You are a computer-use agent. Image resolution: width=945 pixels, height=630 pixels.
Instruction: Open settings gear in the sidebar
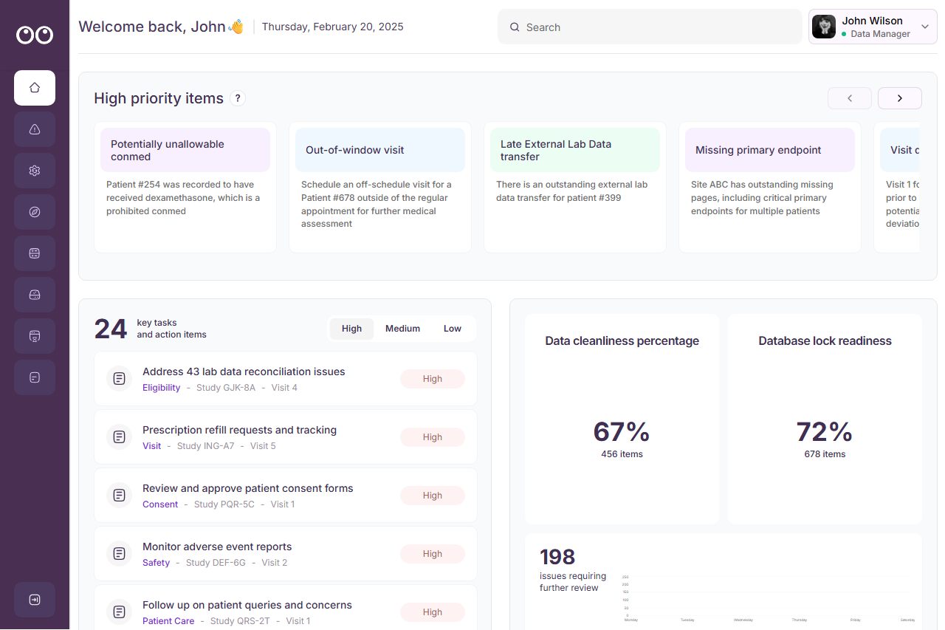click(35, 171)
